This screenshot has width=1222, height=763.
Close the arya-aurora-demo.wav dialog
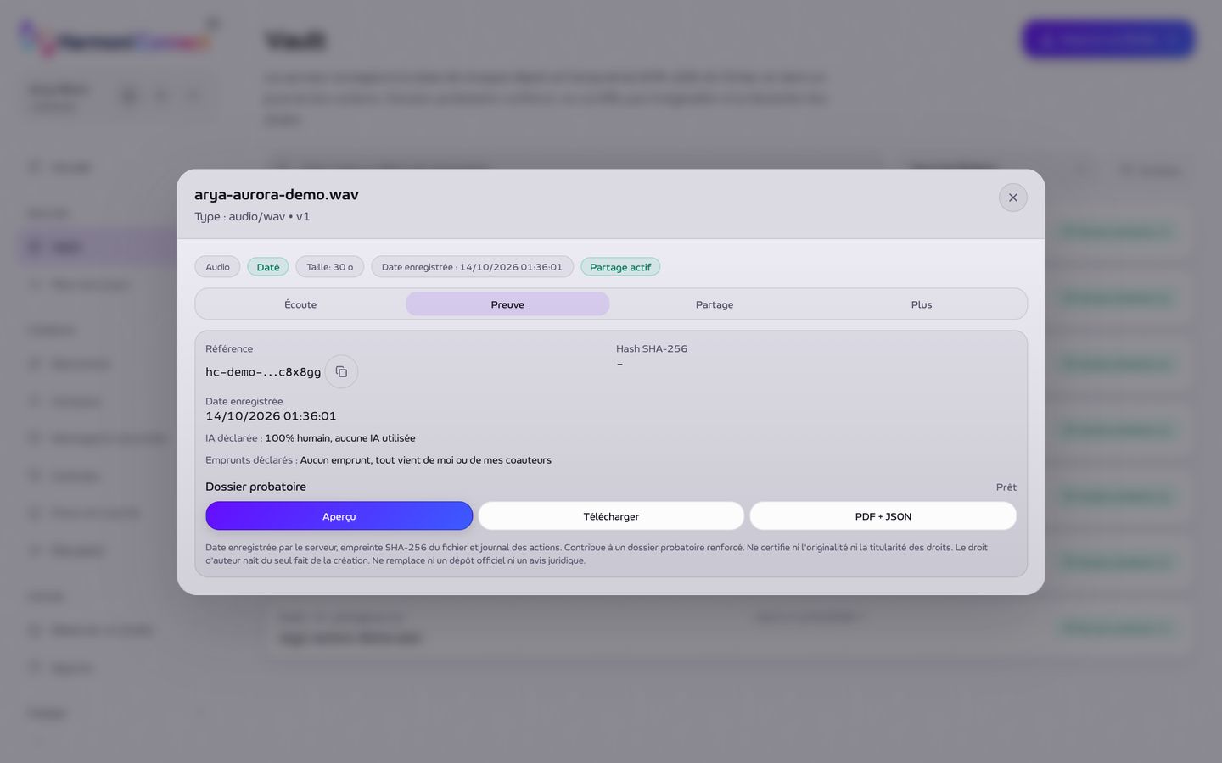click(x=1012, y=198)
